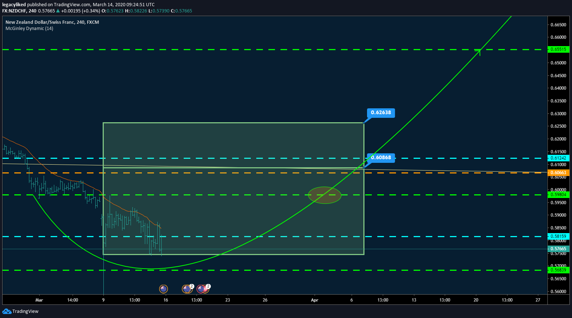Open the single New Zealand flag event marker
This screenshot has height=318, width=572.
164,289
